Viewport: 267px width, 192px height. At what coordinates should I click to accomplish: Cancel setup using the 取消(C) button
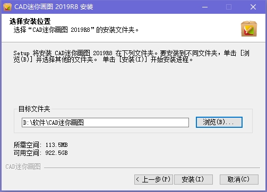click(239, 179)
